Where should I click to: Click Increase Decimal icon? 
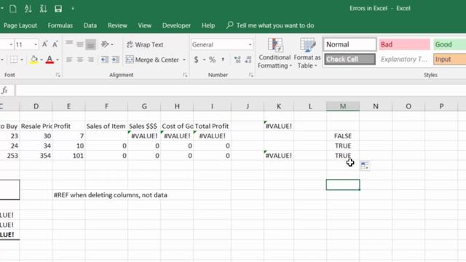coord(237,60)
